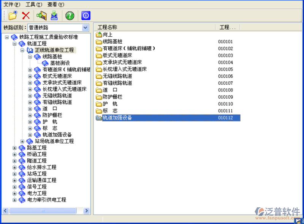Open help with green question icon
304x224 pixels.
click(x=70, y=16)
